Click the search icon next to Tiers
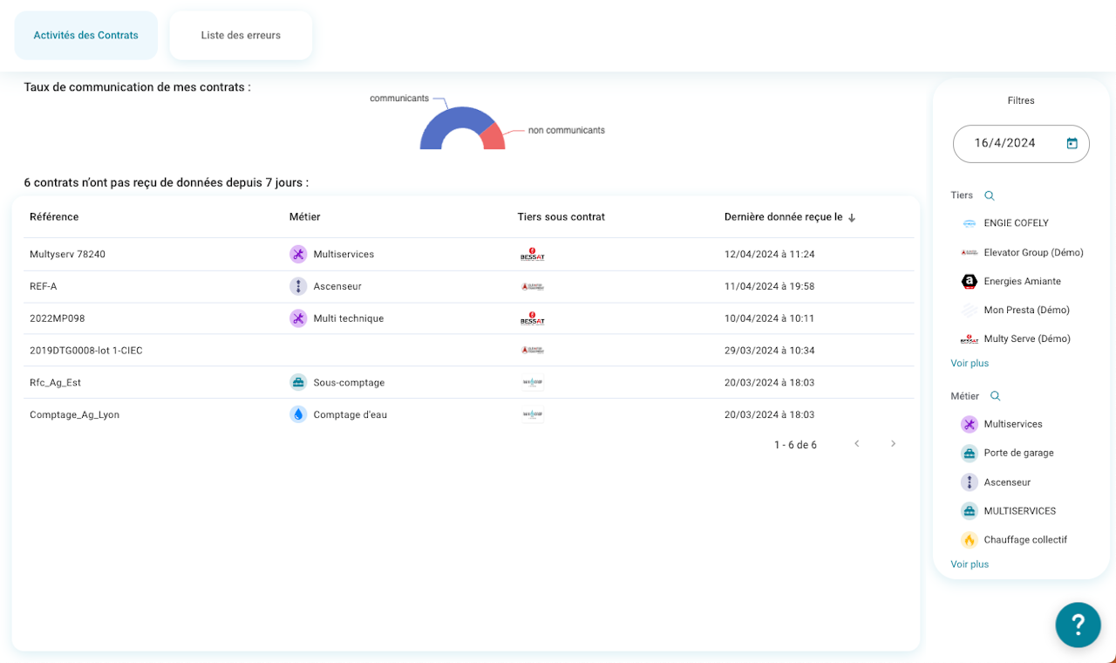Screen dimensions: 1116x663 (x=989, y=195)
